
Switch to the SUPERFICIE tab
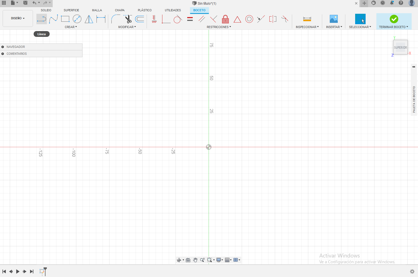pos(71,10)
